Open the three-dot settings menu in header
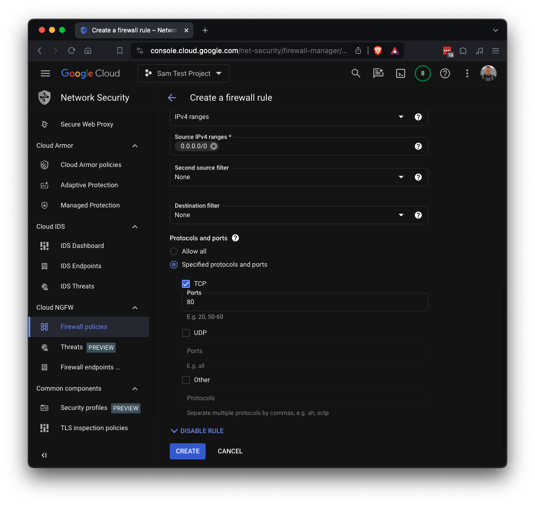The width and height of the screenshot is (535, 505). coord(467,73)
